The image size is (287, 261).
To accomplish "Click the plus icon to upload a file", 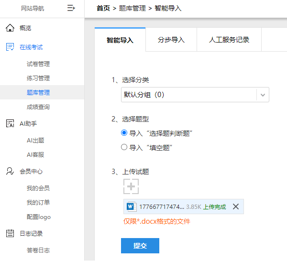I will point(131,186).
